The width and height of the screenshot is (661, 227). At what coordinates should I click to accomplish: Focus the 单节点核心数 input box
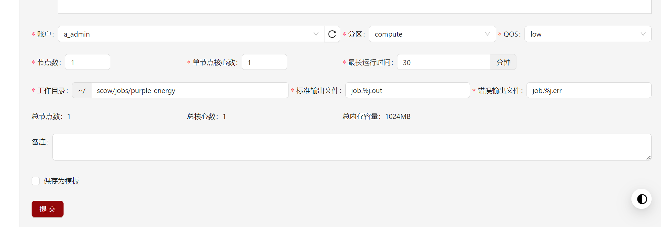[x=264, y=62]
